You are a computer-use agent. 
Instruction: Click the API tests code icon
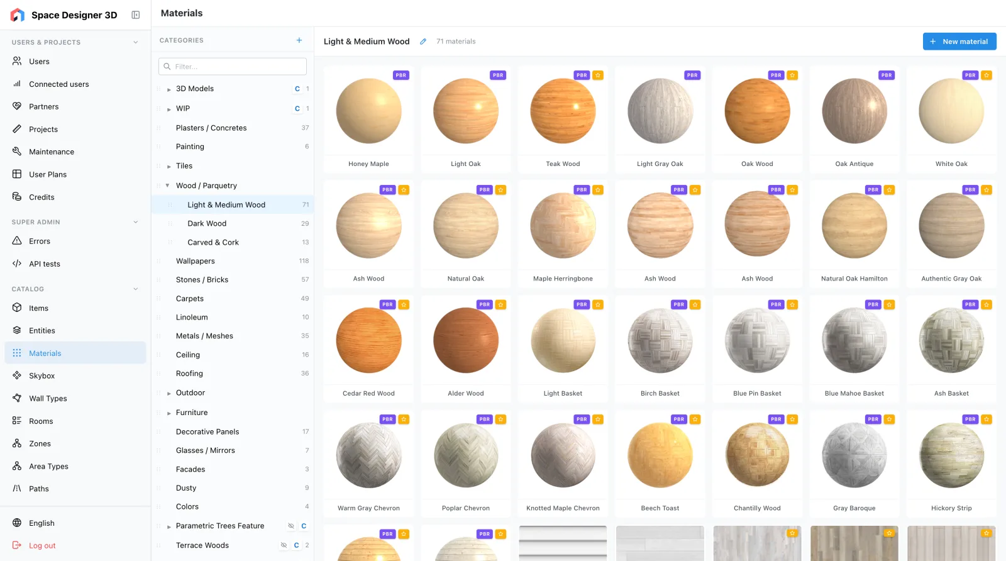coord(17,264)
